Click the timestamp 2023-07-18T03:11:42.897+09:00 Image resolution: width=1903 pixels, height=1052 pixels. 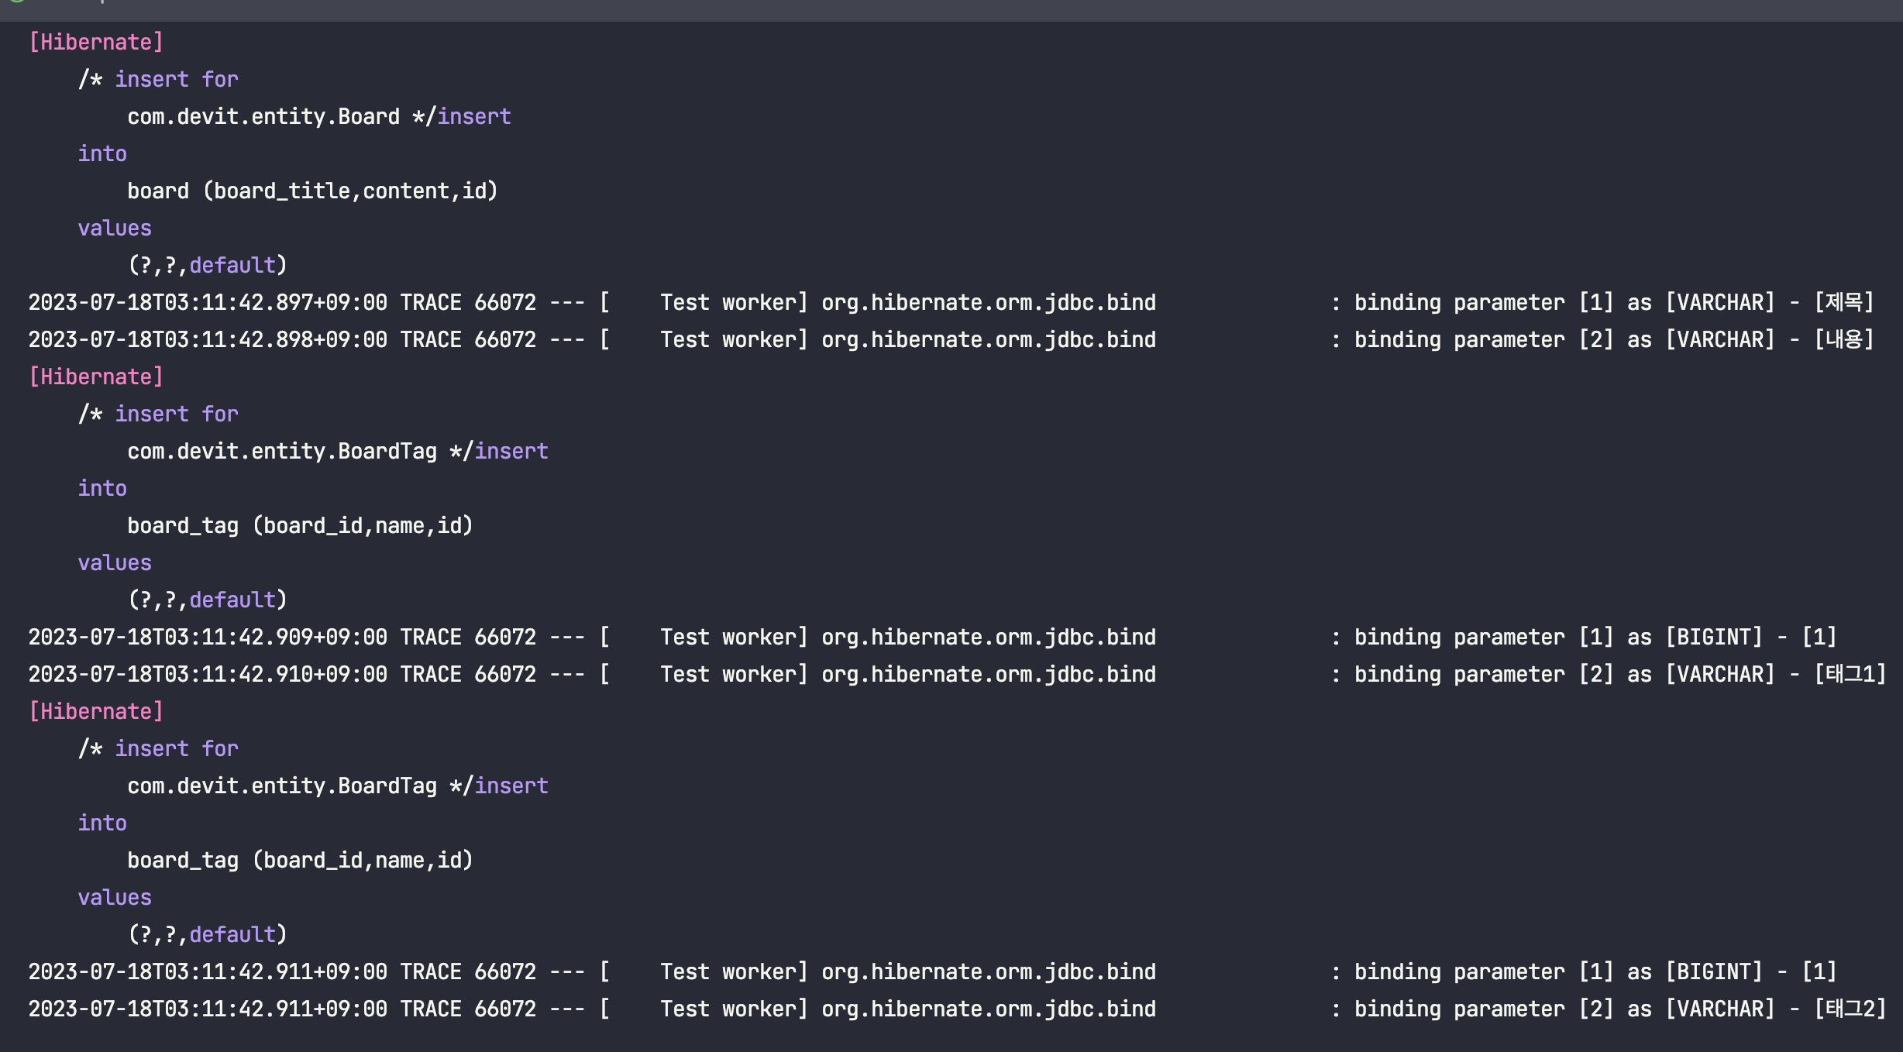(x=208, y=302)
